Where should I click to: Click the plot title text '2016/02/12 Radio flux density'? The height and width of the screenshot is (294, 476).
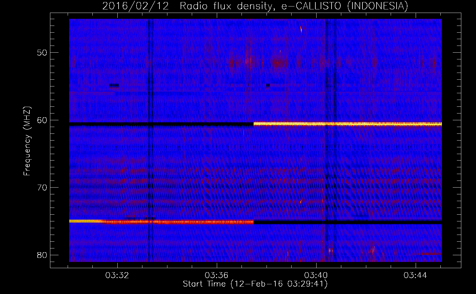pyautogui.click(x=187, y=6)
